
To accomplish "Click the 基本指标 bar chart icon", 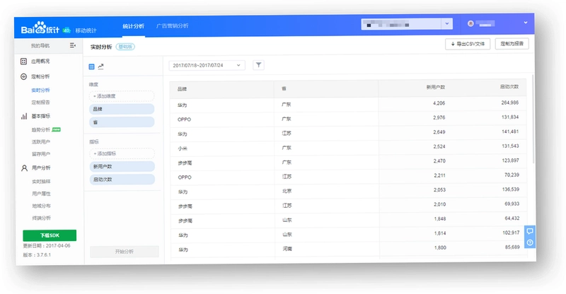I will (24, 116).
